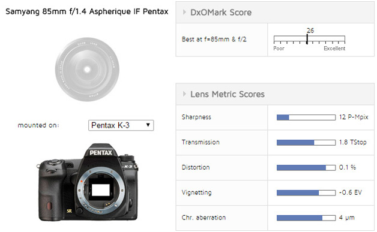
Task: Open the Pentax K-3 camera dropdown
Action: point(121,125)
